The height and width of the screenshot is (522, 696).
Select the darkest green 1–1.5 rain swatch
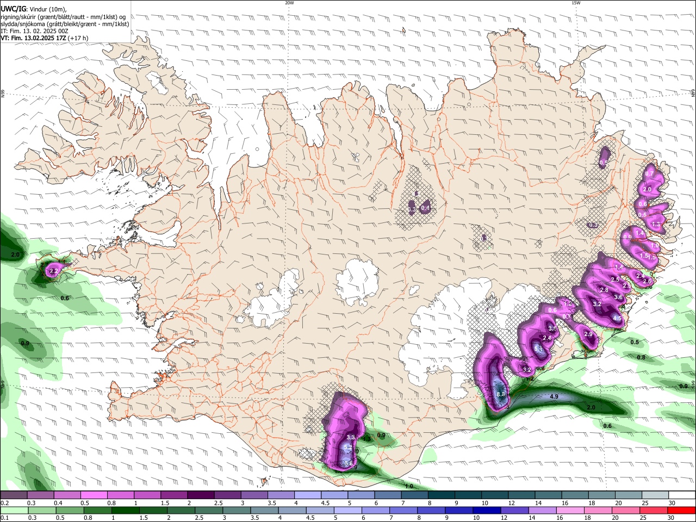tap(125, 510)
